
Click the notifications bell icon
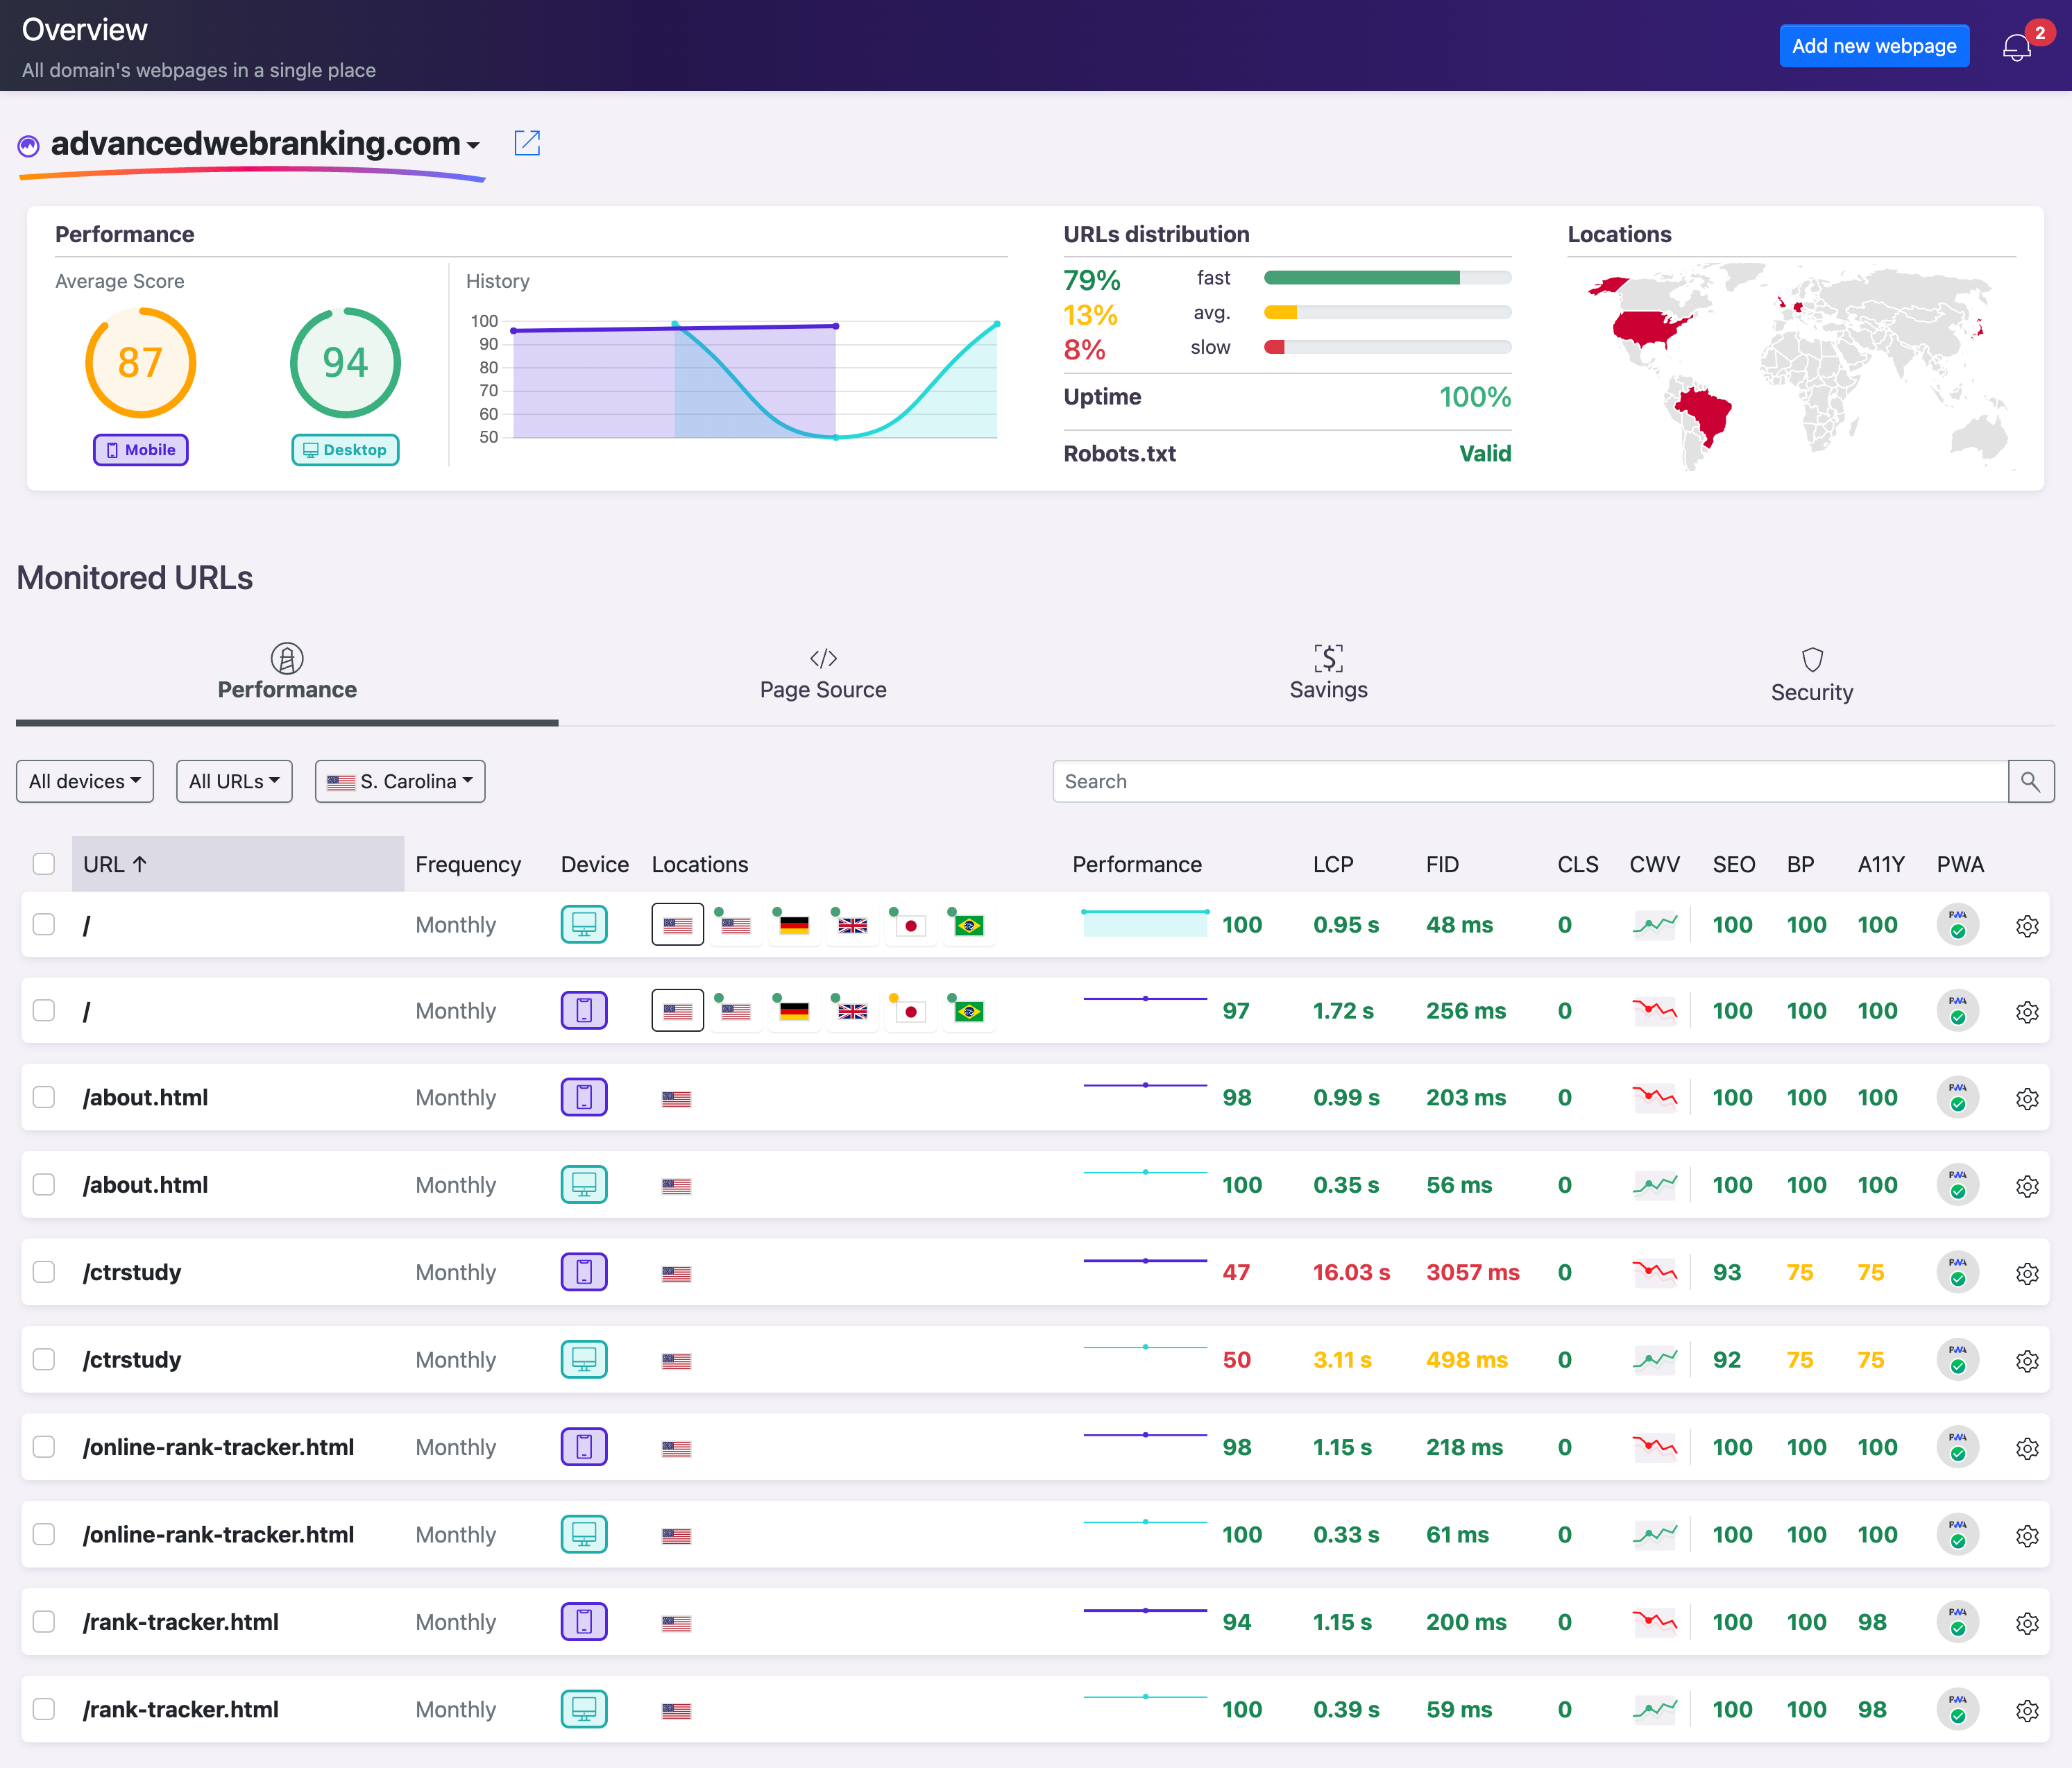2016,47
